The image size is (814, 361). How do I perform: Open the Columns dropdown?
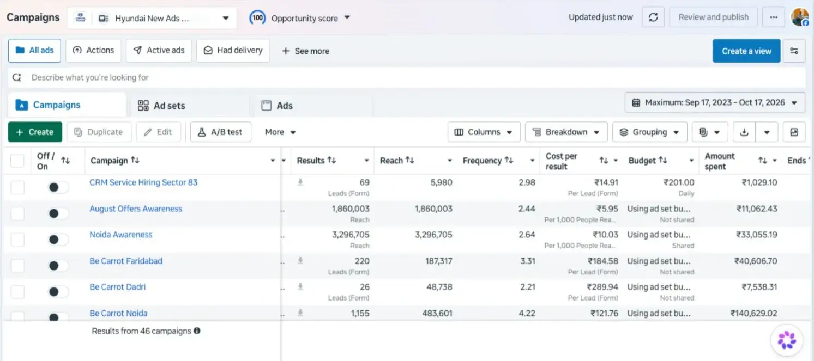pyautogui.click(x=483, y=132)
